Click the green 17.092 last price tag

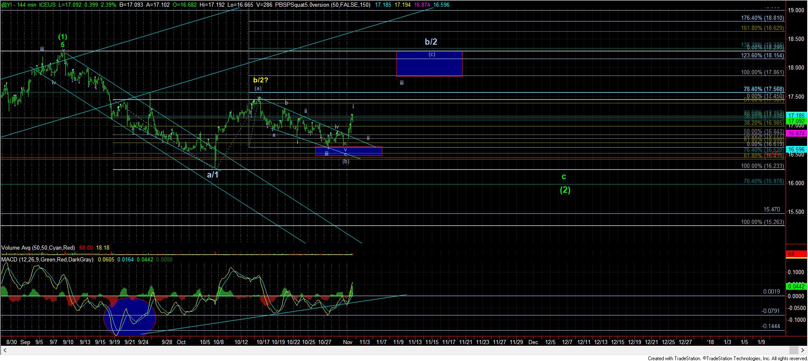(796, 121)
